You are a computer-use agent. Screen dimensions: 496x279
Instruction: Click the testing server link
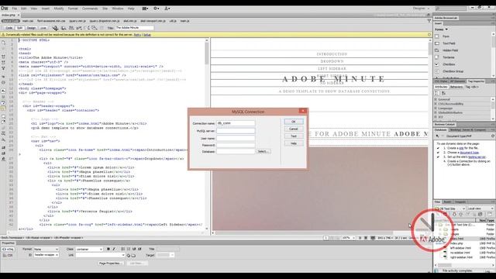[477, 157]
